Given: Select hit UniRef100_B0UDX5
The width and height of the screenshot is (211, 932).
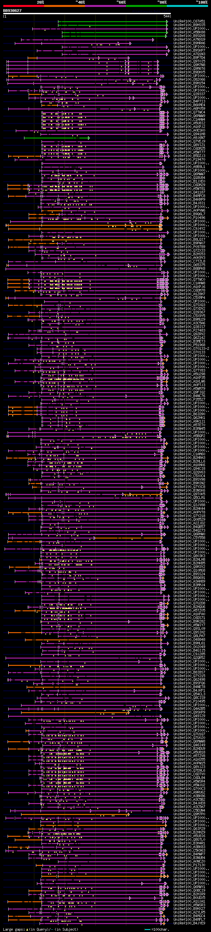Looking at the screenshot, I should pos(189,898).
